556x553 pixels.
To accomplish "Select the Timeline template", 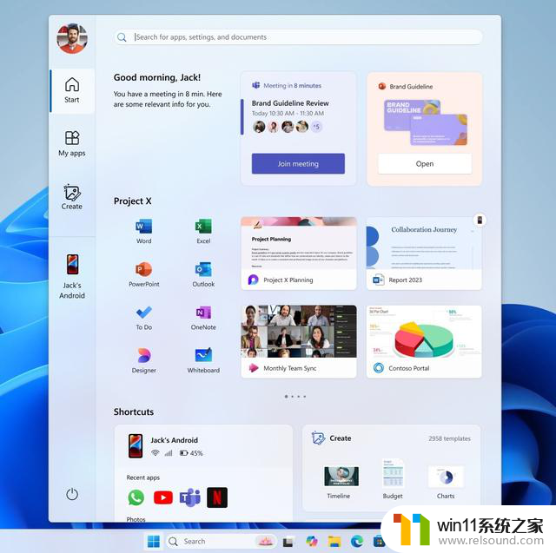I will (341, 482).
